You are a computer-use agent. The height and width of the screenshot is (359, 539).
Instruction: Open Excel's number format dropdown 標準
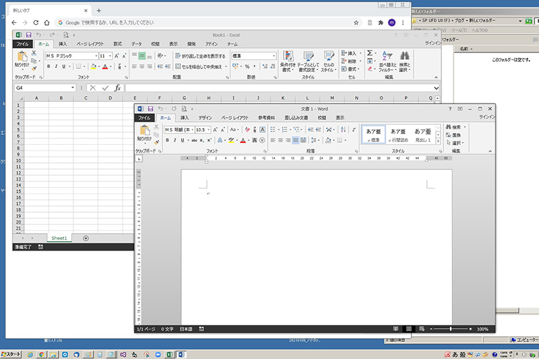[274, 56]
